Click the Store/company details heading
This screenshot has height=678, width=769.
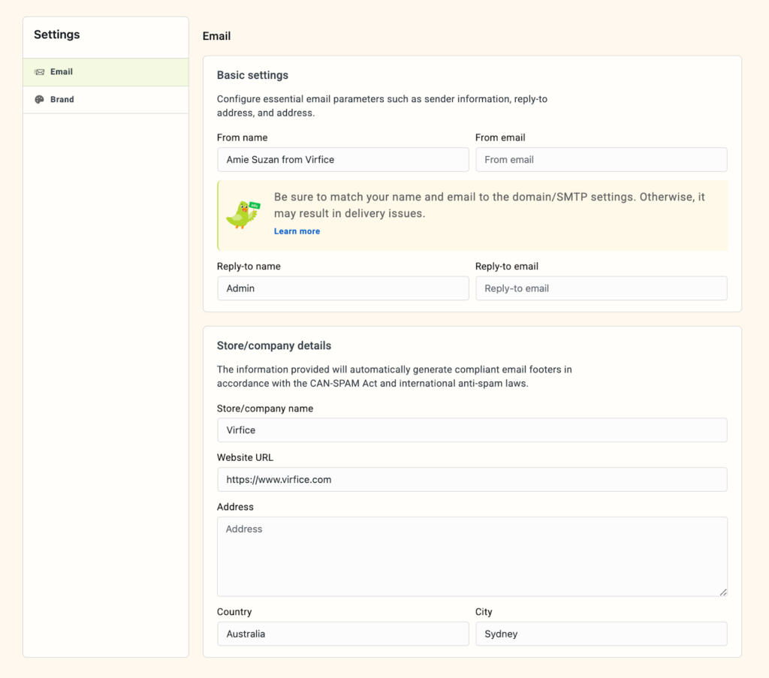pyautogui.click(x=273, y=345)
